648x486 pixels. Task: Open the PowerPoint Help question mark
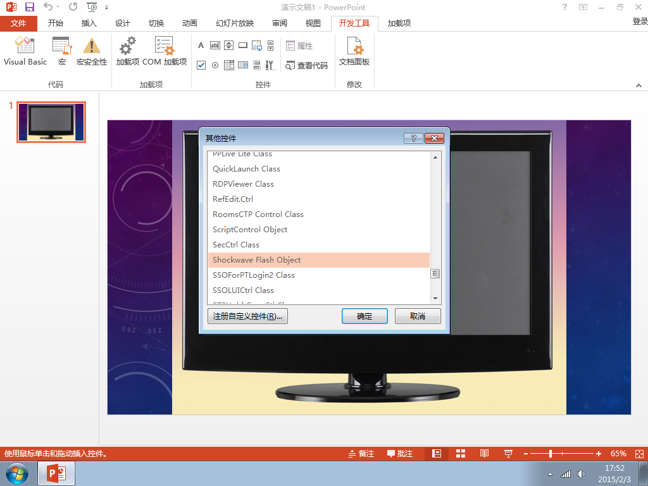[x=564, y=7]
